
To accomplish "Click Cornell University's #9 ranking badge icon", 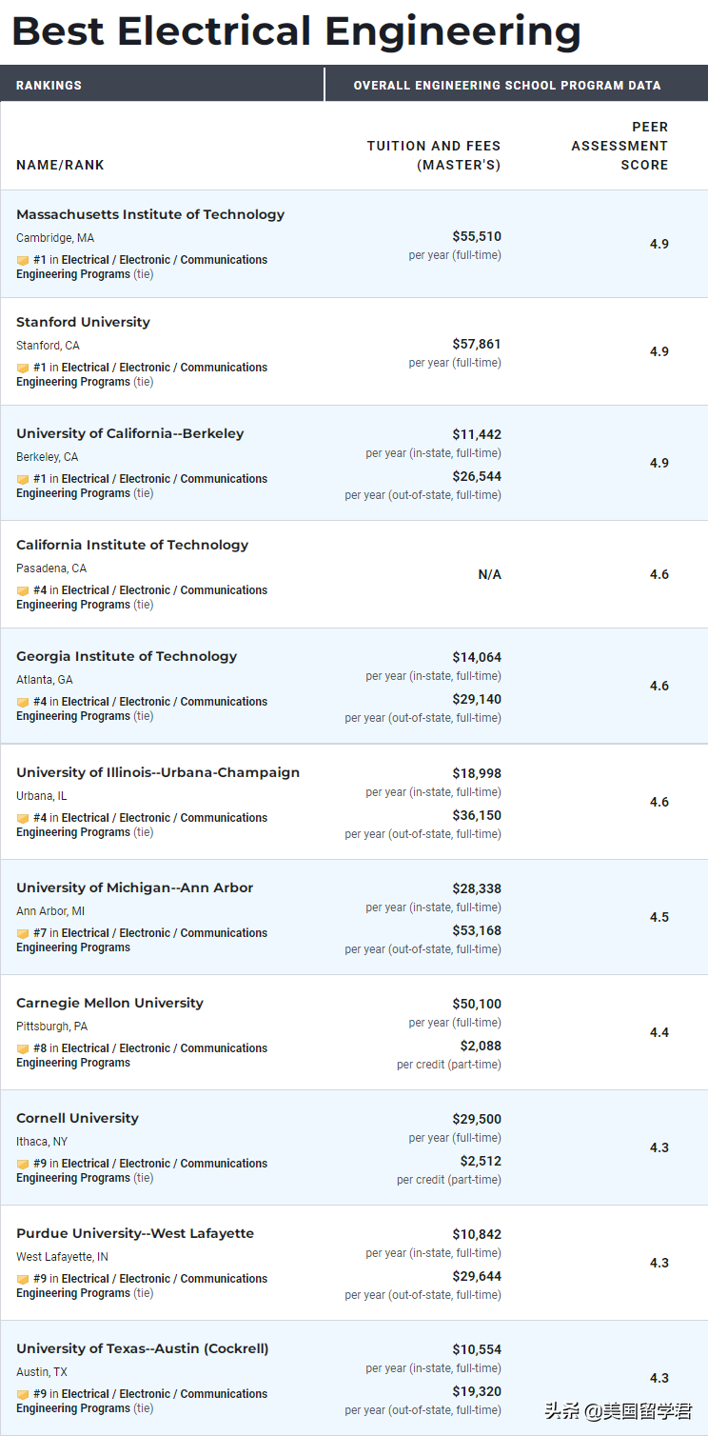I will click(23, 1164).
